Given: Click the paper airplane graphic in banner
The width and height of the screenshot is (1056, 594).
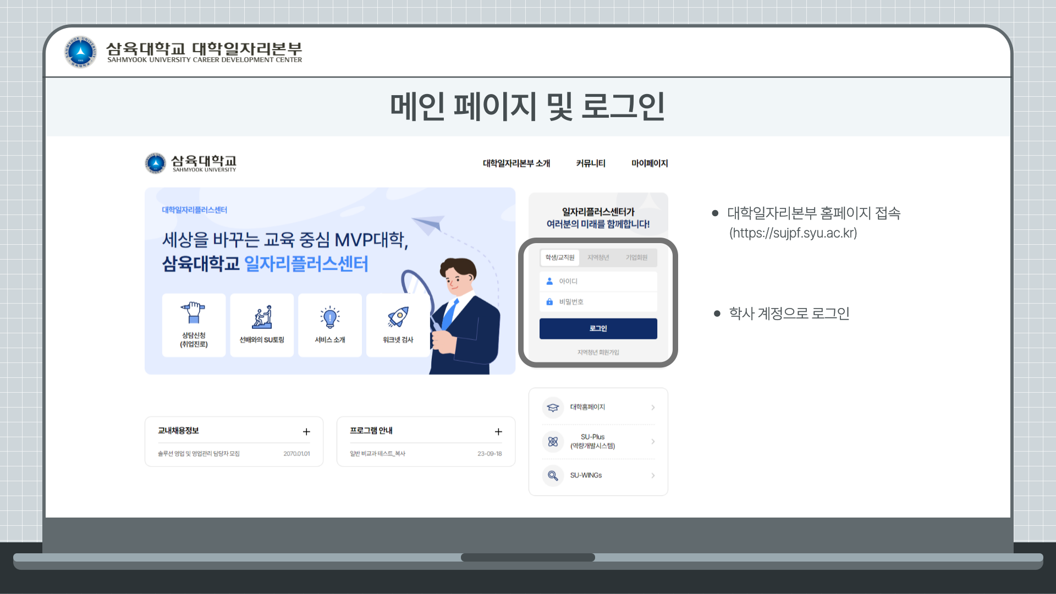Looking at the screenshot, I should point(428,224).
